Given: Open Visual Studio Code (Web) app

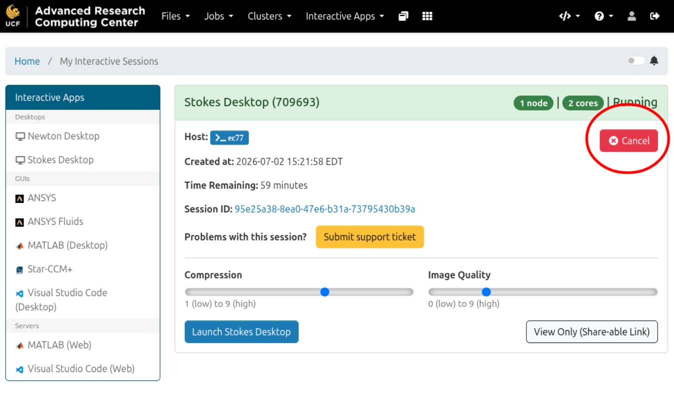Looking at the screenshot, I should coord(83,369).
